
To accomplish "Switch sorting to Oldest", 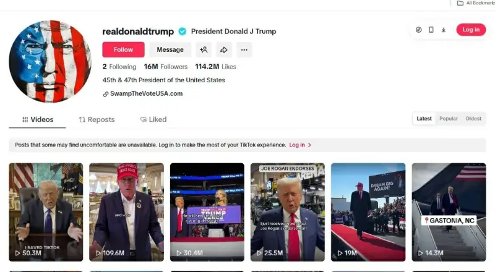I will pos(473,119).
